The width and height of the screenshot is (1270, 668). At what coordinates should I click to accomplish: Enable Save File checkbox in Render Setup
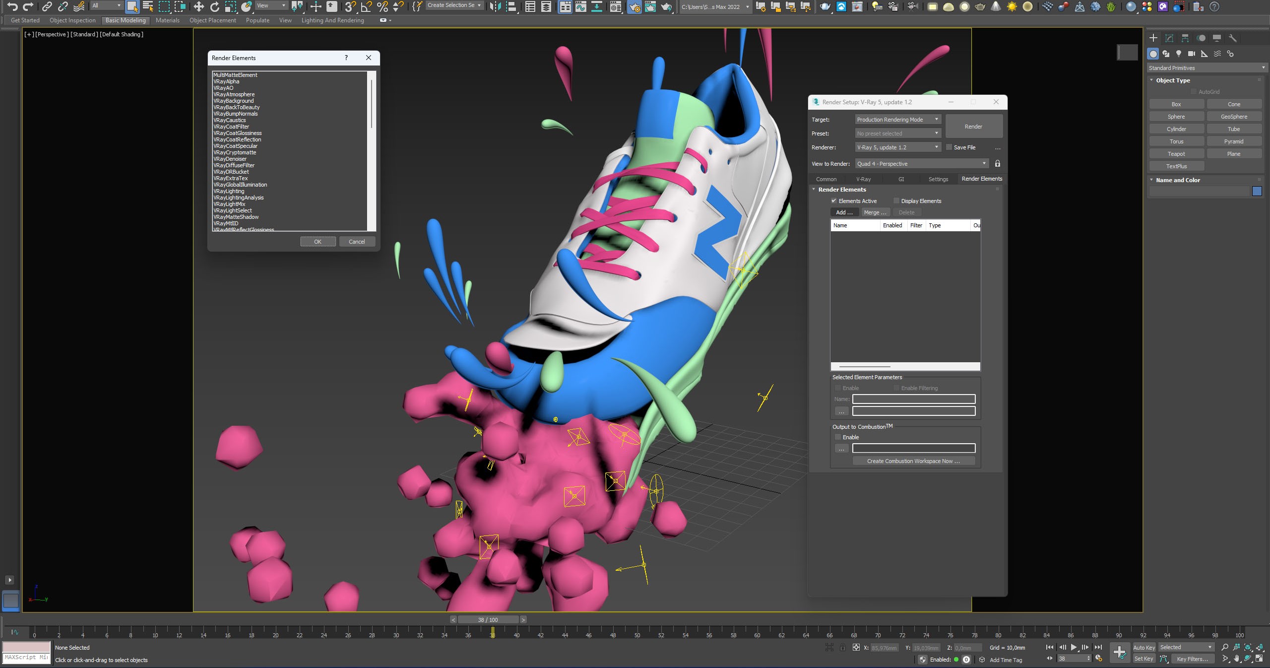[949, 147]
